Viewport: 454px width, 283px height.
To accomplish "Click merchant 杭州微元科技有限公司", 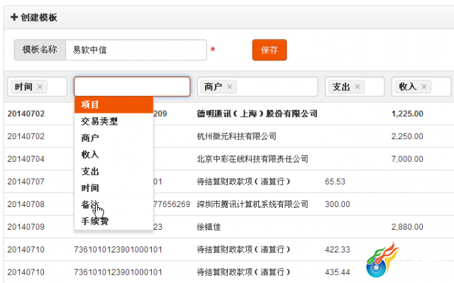I will click(236, 136).
